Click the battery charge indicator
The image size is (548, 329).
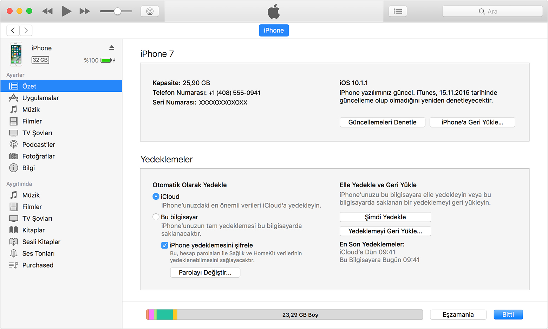[106, 60]
